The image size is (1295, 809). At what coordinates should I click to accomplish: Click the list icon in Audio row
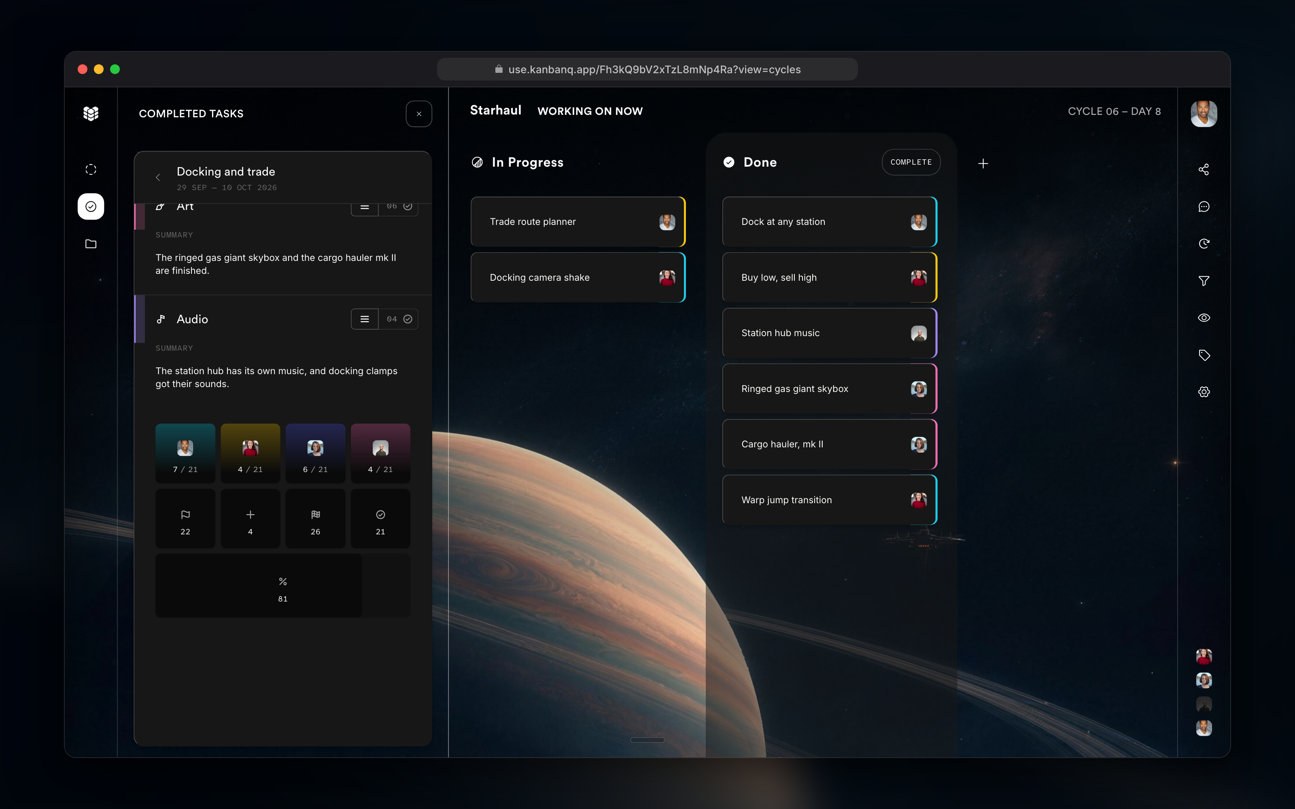pyautogui.click(x=364, y=320)
